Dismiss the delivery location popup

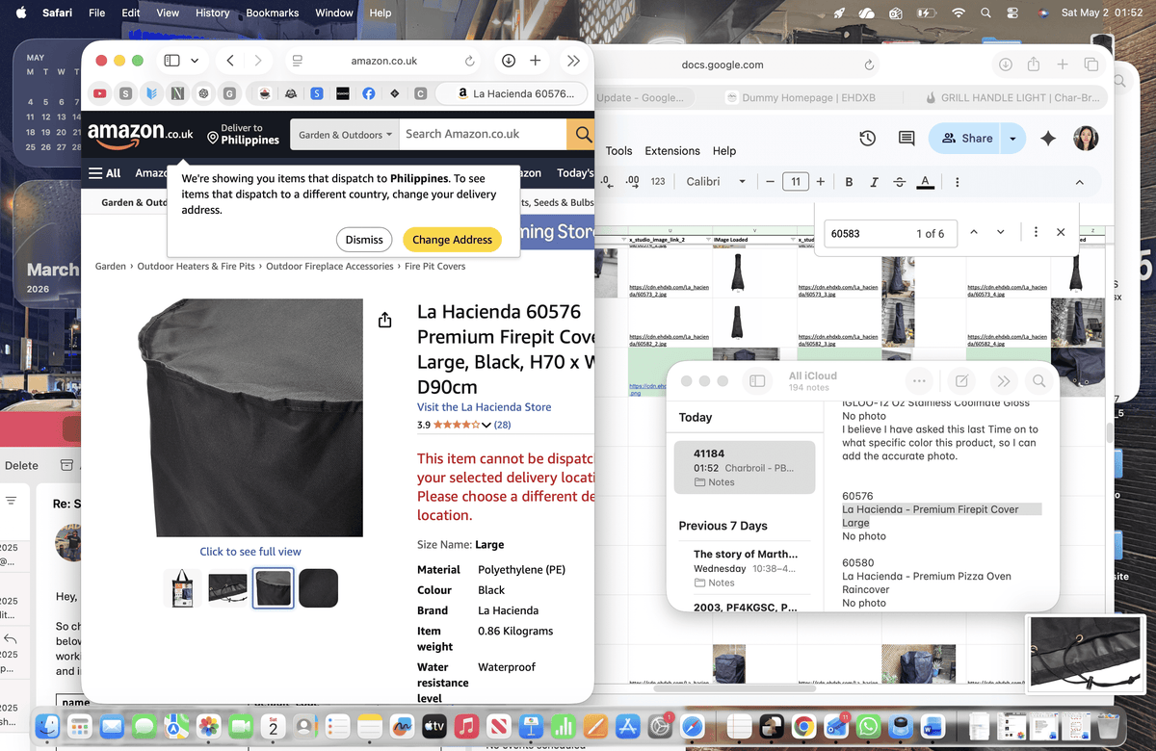coord(364,240)
